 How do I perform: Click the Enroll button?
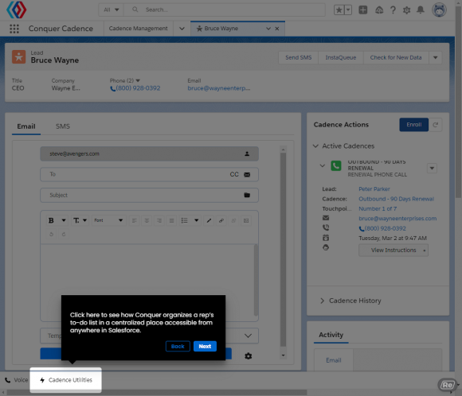[x=413, y=125]
